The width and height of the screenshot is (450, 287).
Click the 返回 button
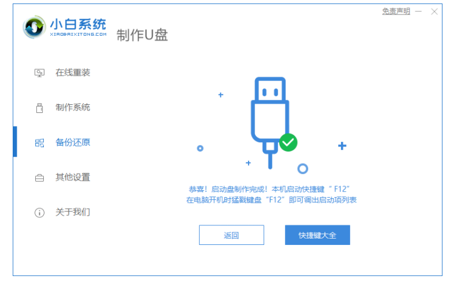pyautogui.click(x=231, y=235)
